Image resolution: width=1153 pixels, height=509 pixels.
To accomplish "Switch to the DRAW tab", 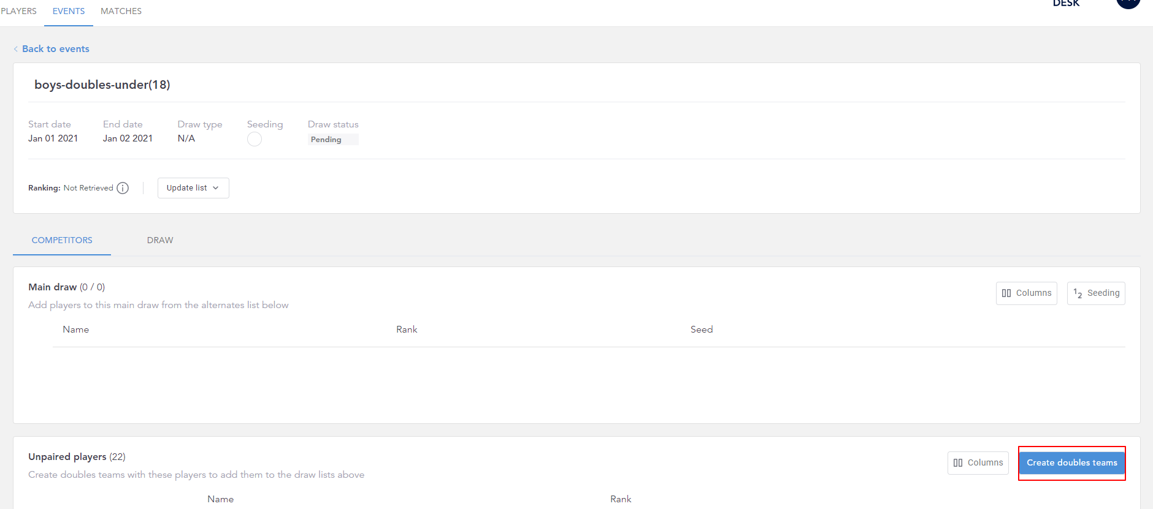I will (160, 240).
